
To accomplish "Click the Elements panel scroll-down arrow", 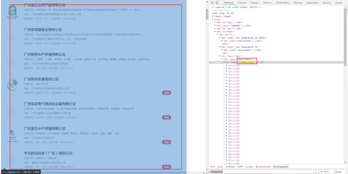I will pyautogui.click(x=345, y=163).
